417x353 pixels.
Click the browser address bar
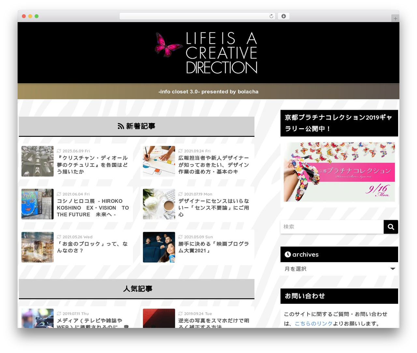point(197,16)
